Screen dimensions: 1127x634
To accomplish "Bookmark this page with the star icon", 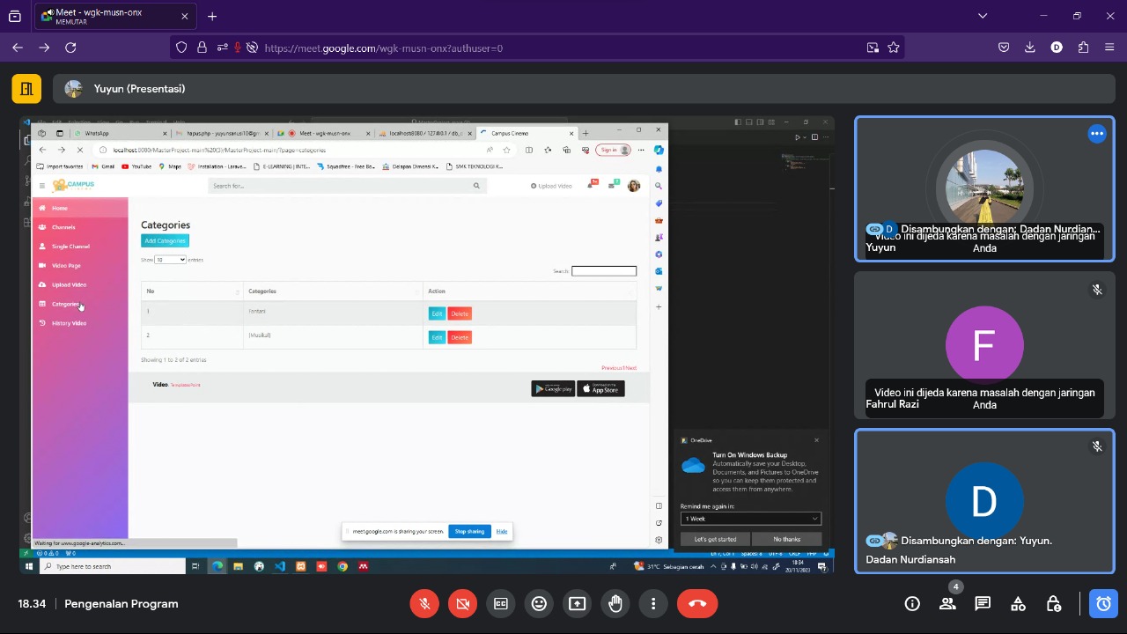I will coord(894,48).
